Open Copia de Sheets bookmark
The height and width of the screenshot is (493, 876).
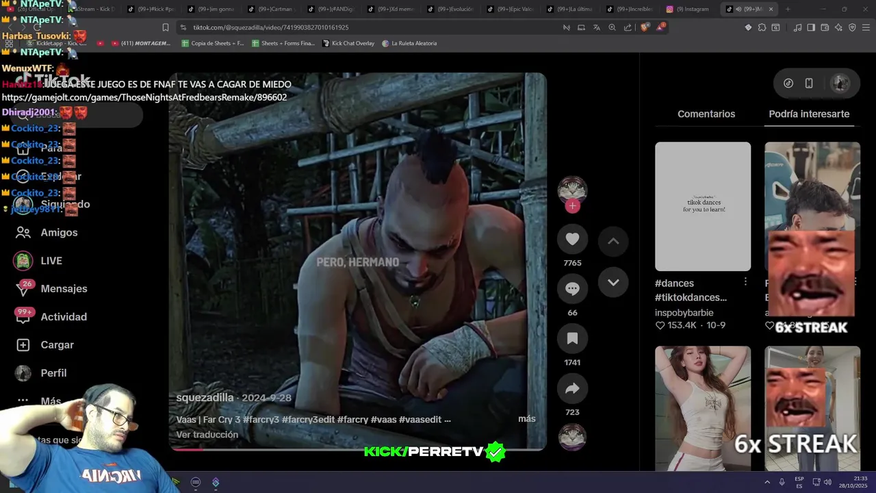click(213, 43)
